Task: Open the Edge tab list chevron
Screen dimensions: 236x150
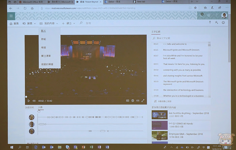Action: (x=197, y=1)
